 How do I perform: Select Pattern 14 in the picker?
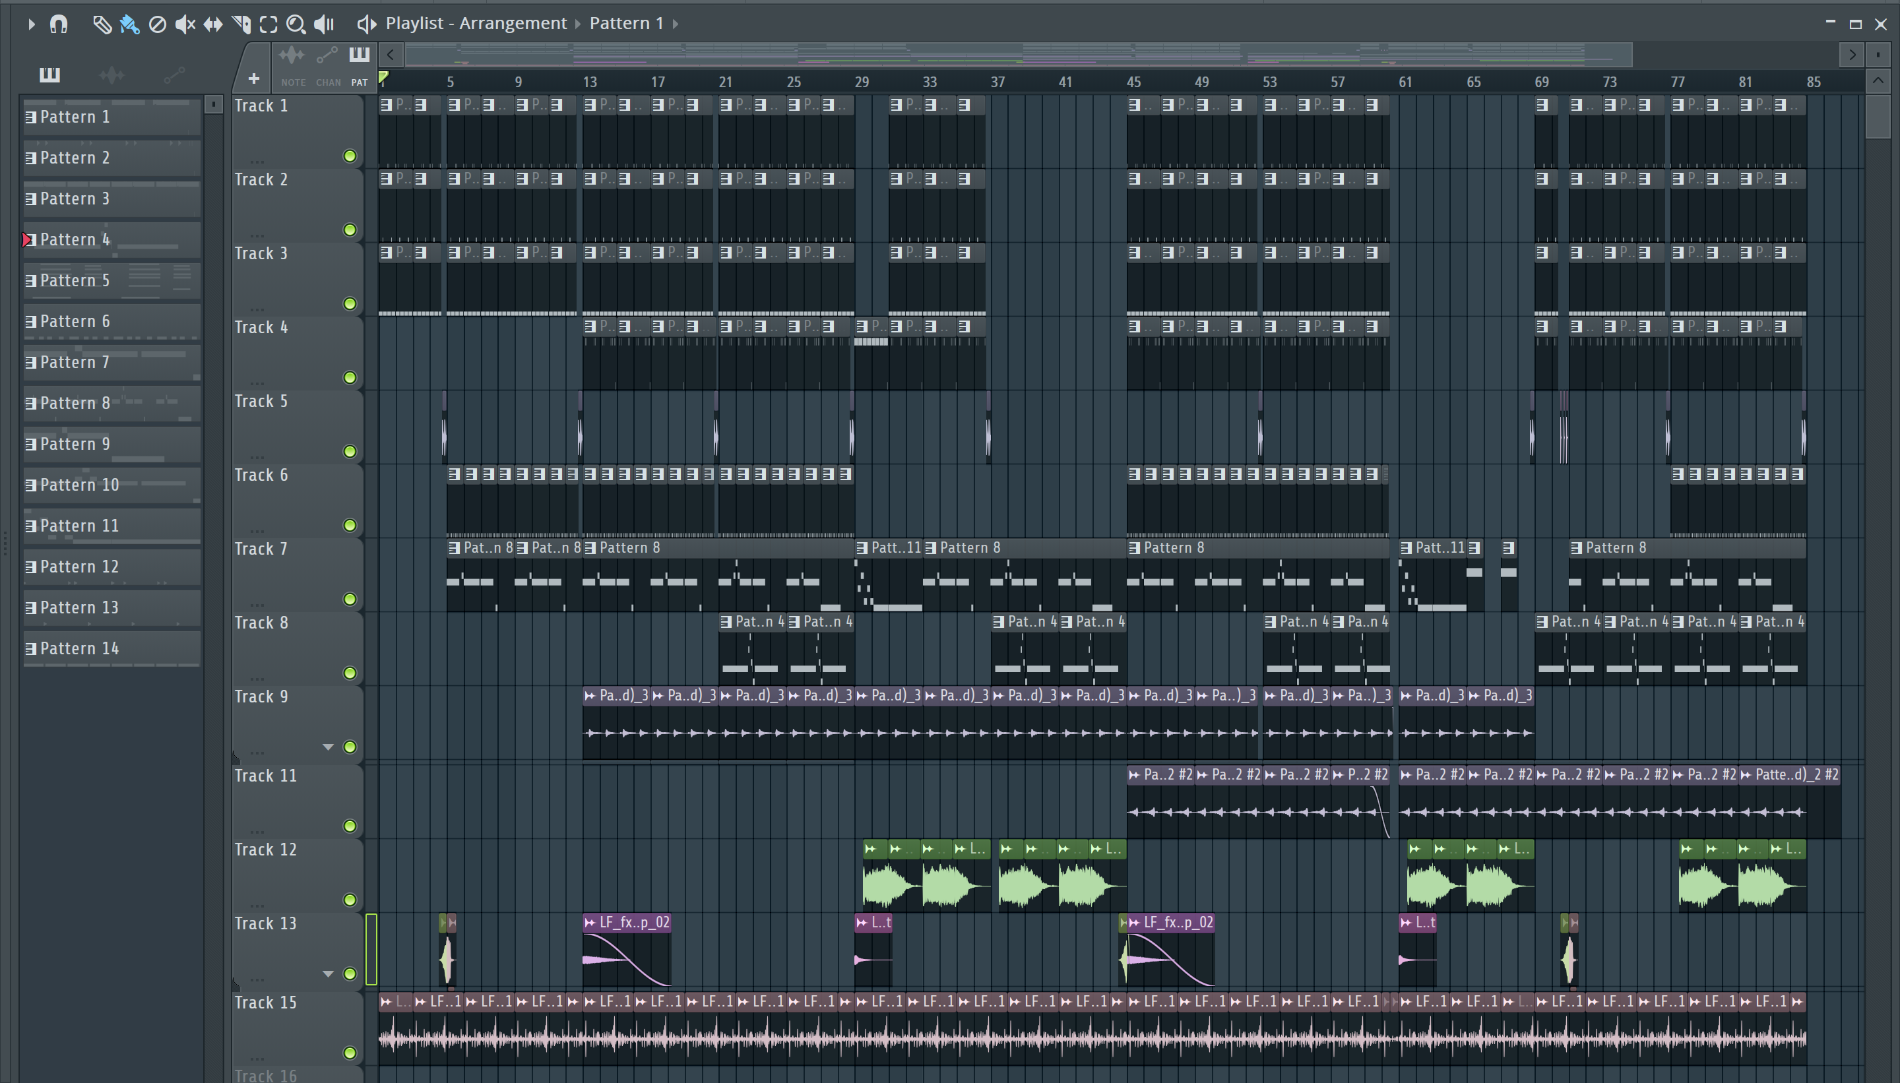111,648
